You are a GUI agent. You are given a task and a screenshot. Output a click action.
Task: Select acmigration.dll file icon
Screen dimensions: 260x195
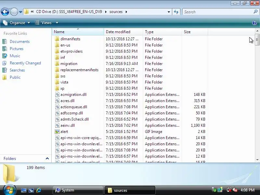click(x=57, y=94)
